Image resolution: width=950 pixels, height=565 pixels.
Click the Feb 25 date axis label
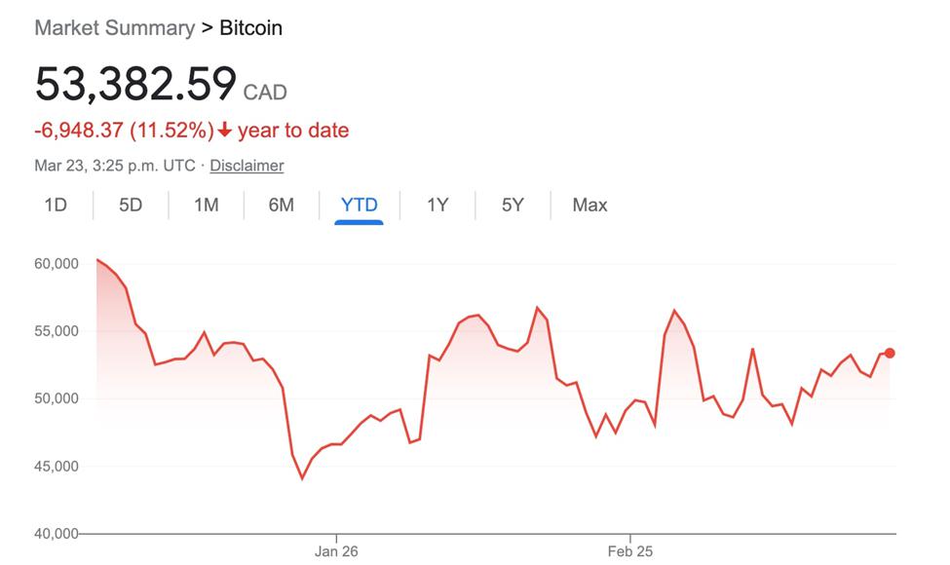tap(630, 551)
